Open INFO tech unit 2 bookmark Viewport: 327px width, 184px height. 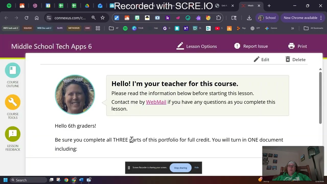[x=11, y=28]
